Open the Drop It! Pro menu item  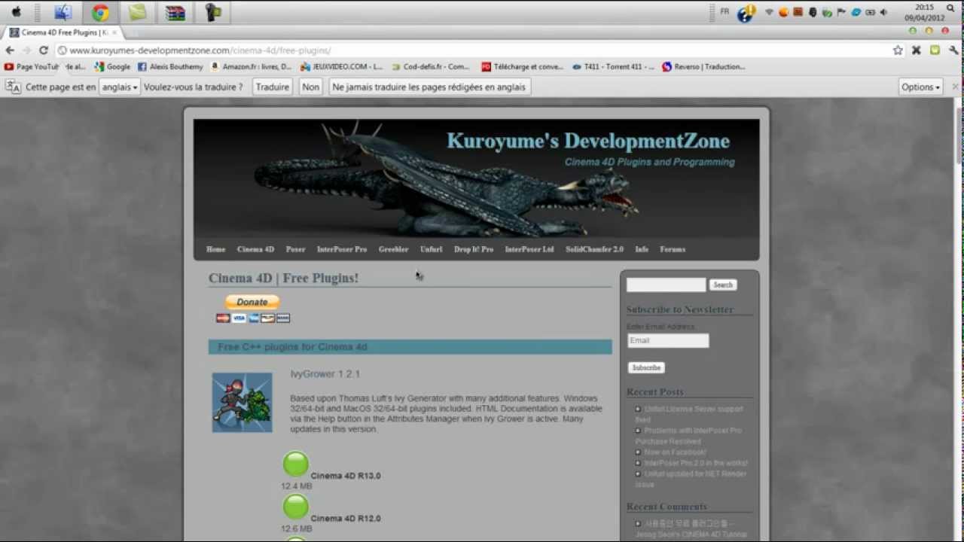tap(474, 249)
